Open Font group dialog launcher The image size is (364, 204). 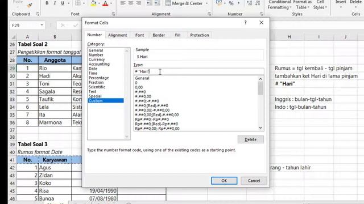[113, 14]
